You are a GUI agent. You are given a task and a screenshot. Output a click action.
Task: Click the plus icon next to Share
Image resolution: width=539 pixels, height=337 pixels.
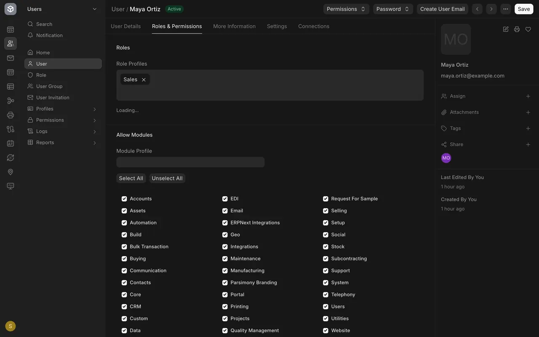coord(528,144)
